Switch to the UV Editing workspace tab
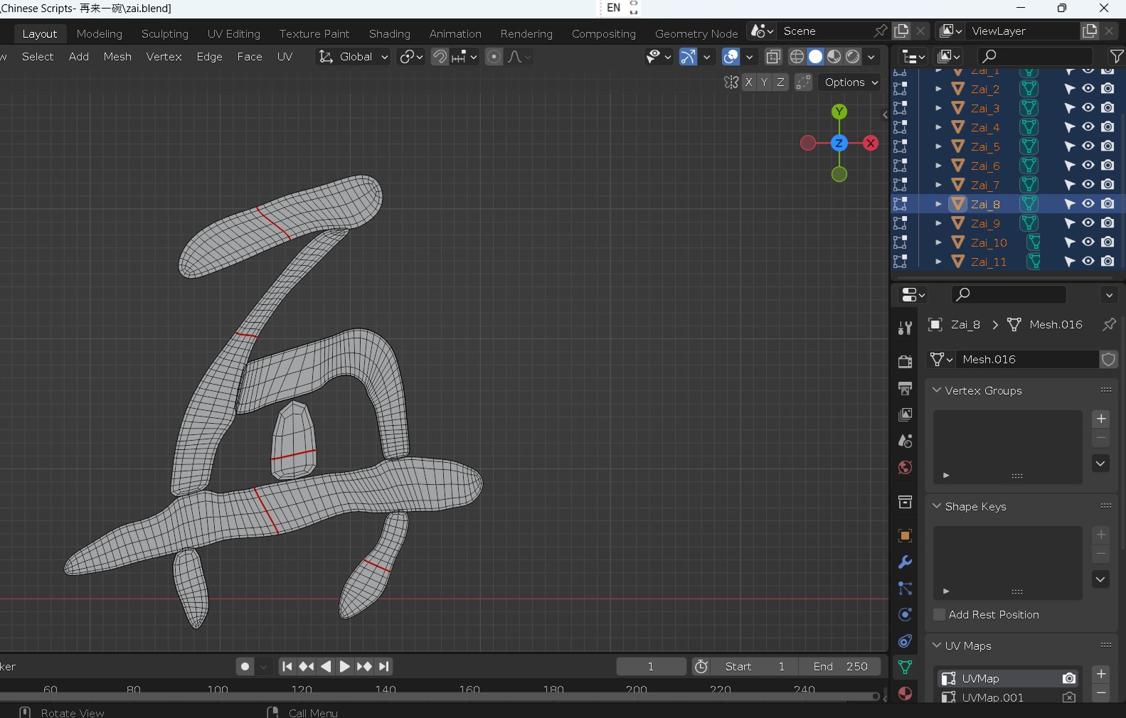This screenshot has height=718, width=1126. pyautogui.click(x=234, y=34)
